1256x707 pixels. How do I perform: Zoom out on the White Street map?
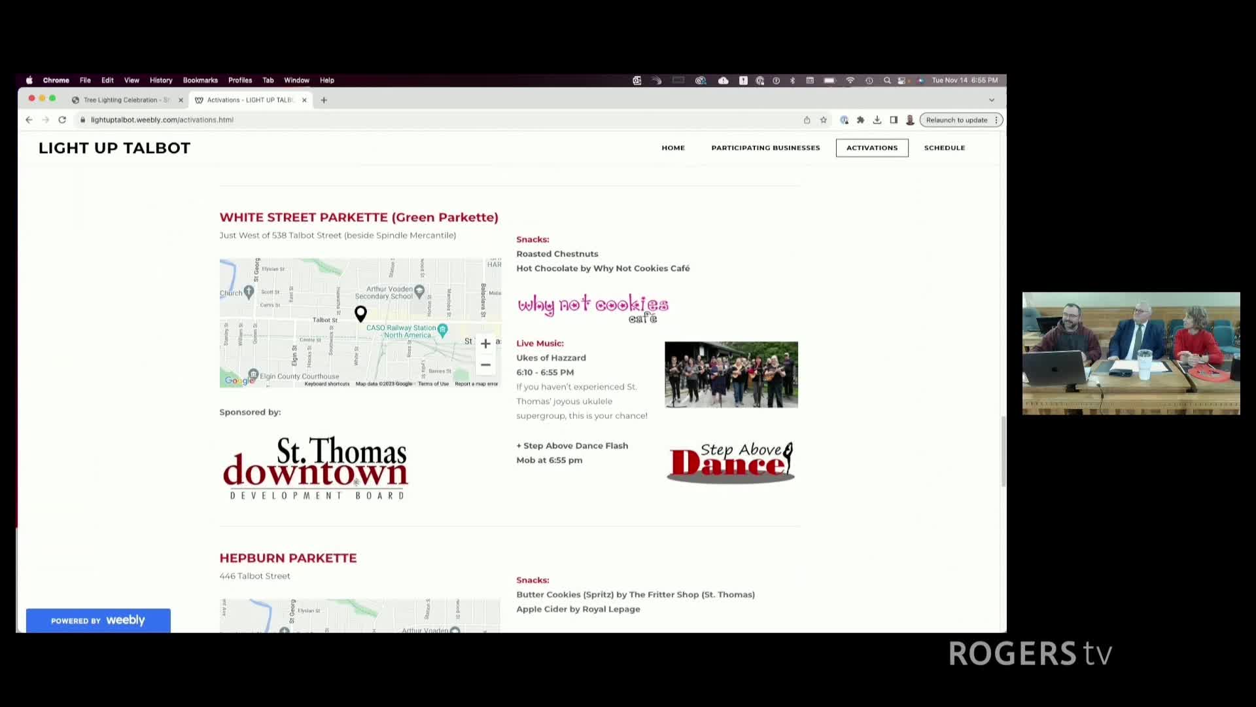click(x=485, y=365)
